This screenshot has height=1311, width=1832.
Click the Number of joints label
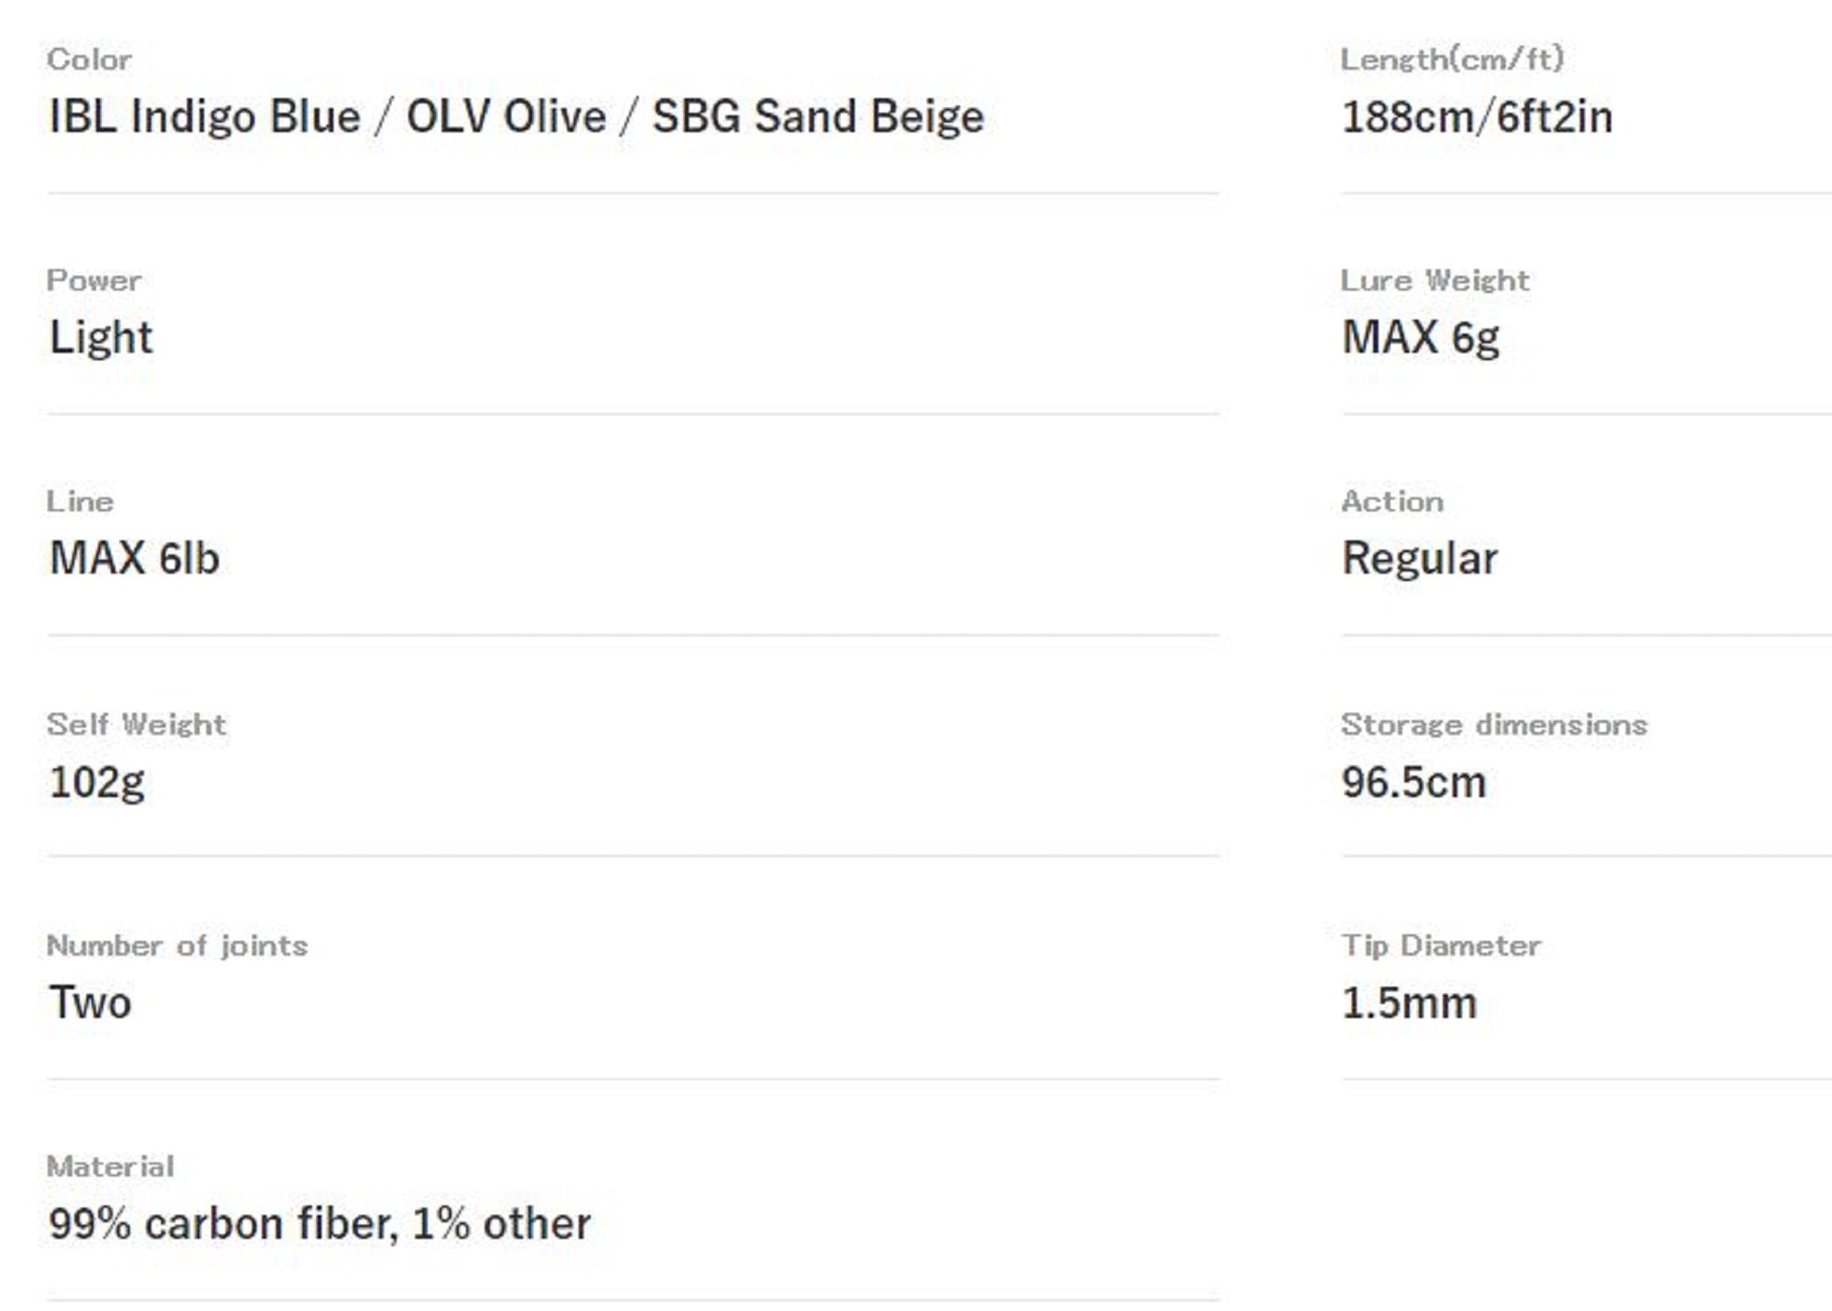[177, 945]
